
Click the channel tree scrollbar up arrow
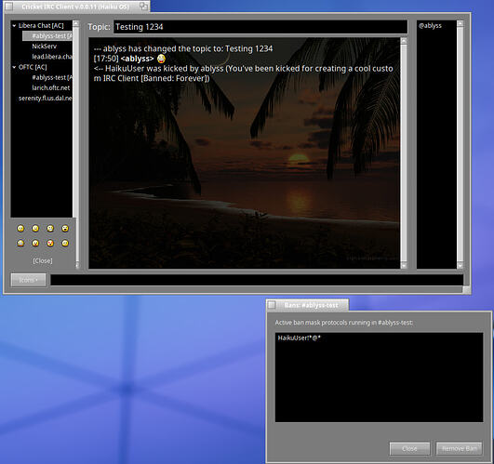point(75,23)
